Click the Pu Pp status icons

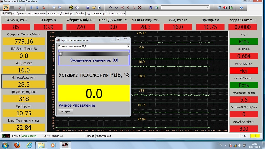point(6,136)
